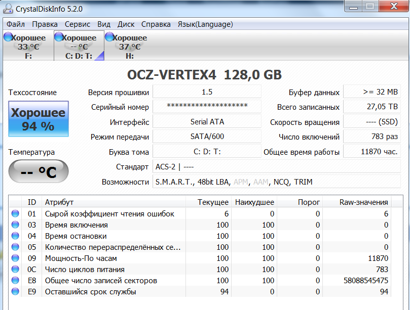Click the blue status orb of the H: disk
The height and width of the screenshot is (310, 410).
coord(109,37)
